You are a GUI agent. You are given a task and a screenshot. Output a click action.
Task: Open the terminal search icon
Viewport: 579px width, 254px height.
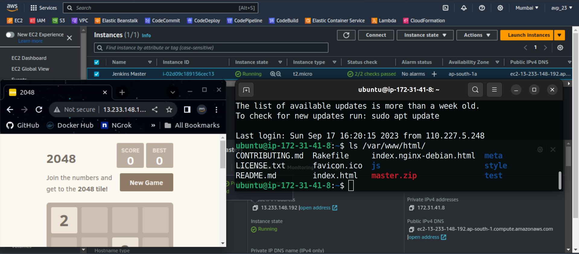tap(475, 89)
